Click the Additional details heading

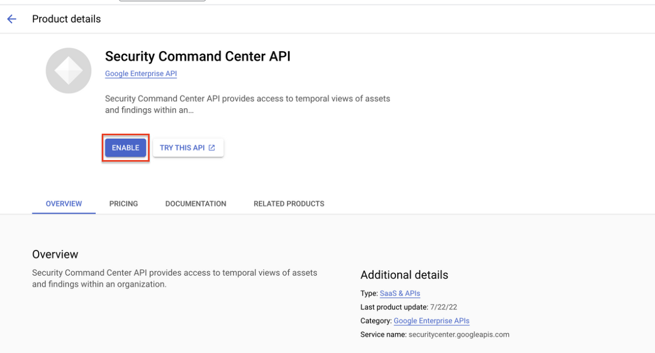pos(404,275)
